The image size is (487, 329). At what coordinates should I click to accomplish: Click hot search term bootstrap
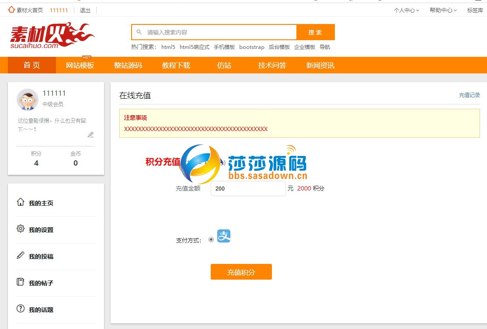click(x=251, y=47)
